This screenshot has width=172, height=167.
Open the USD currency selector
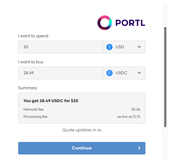click(124, 47)
